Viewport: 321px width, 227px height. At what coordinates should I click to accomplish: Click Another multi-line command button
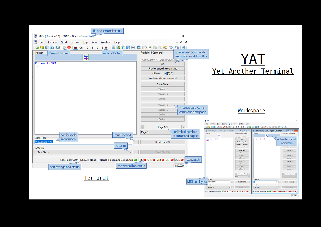click(163, 78)
